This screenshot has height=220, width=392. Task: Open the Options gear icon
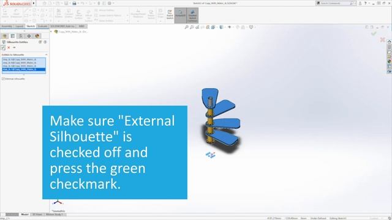110,3
